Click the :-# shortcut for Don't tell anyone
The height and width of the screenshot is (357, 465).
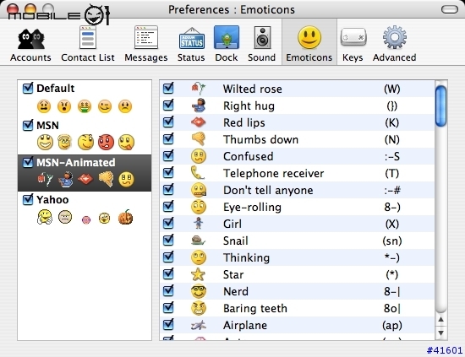(x=392, y=191)
